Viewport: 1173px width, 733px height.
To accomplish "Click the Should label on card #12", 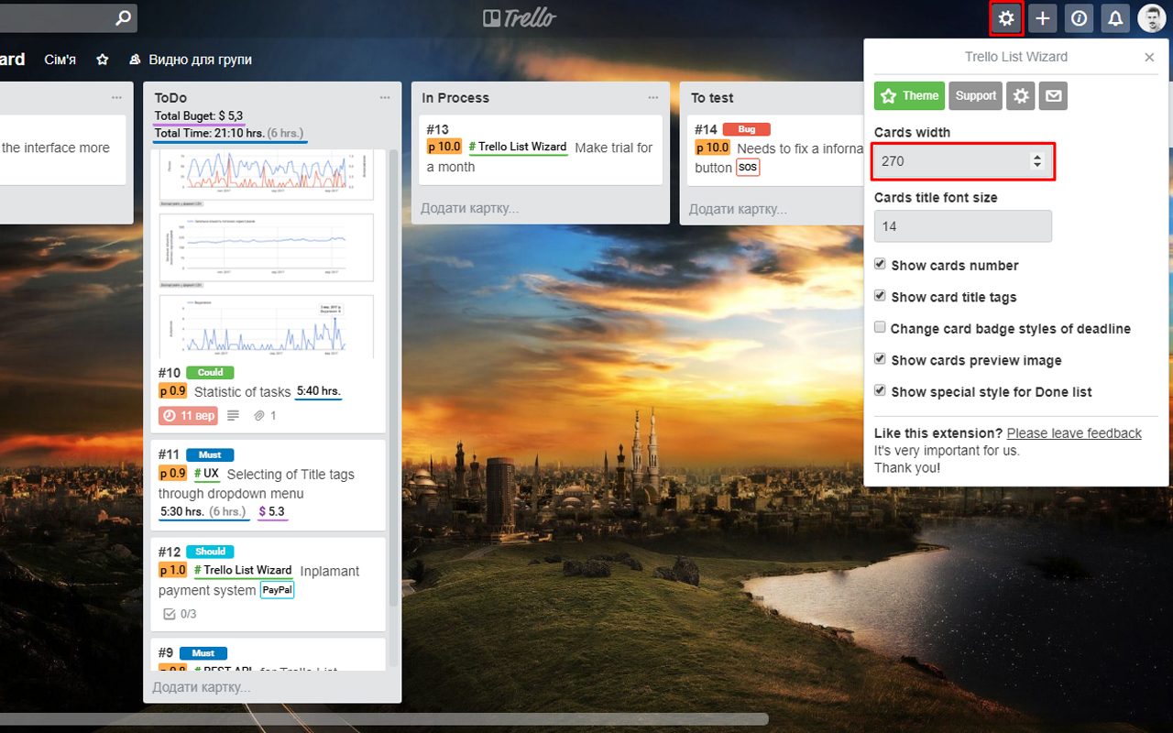I will [210, 552].
